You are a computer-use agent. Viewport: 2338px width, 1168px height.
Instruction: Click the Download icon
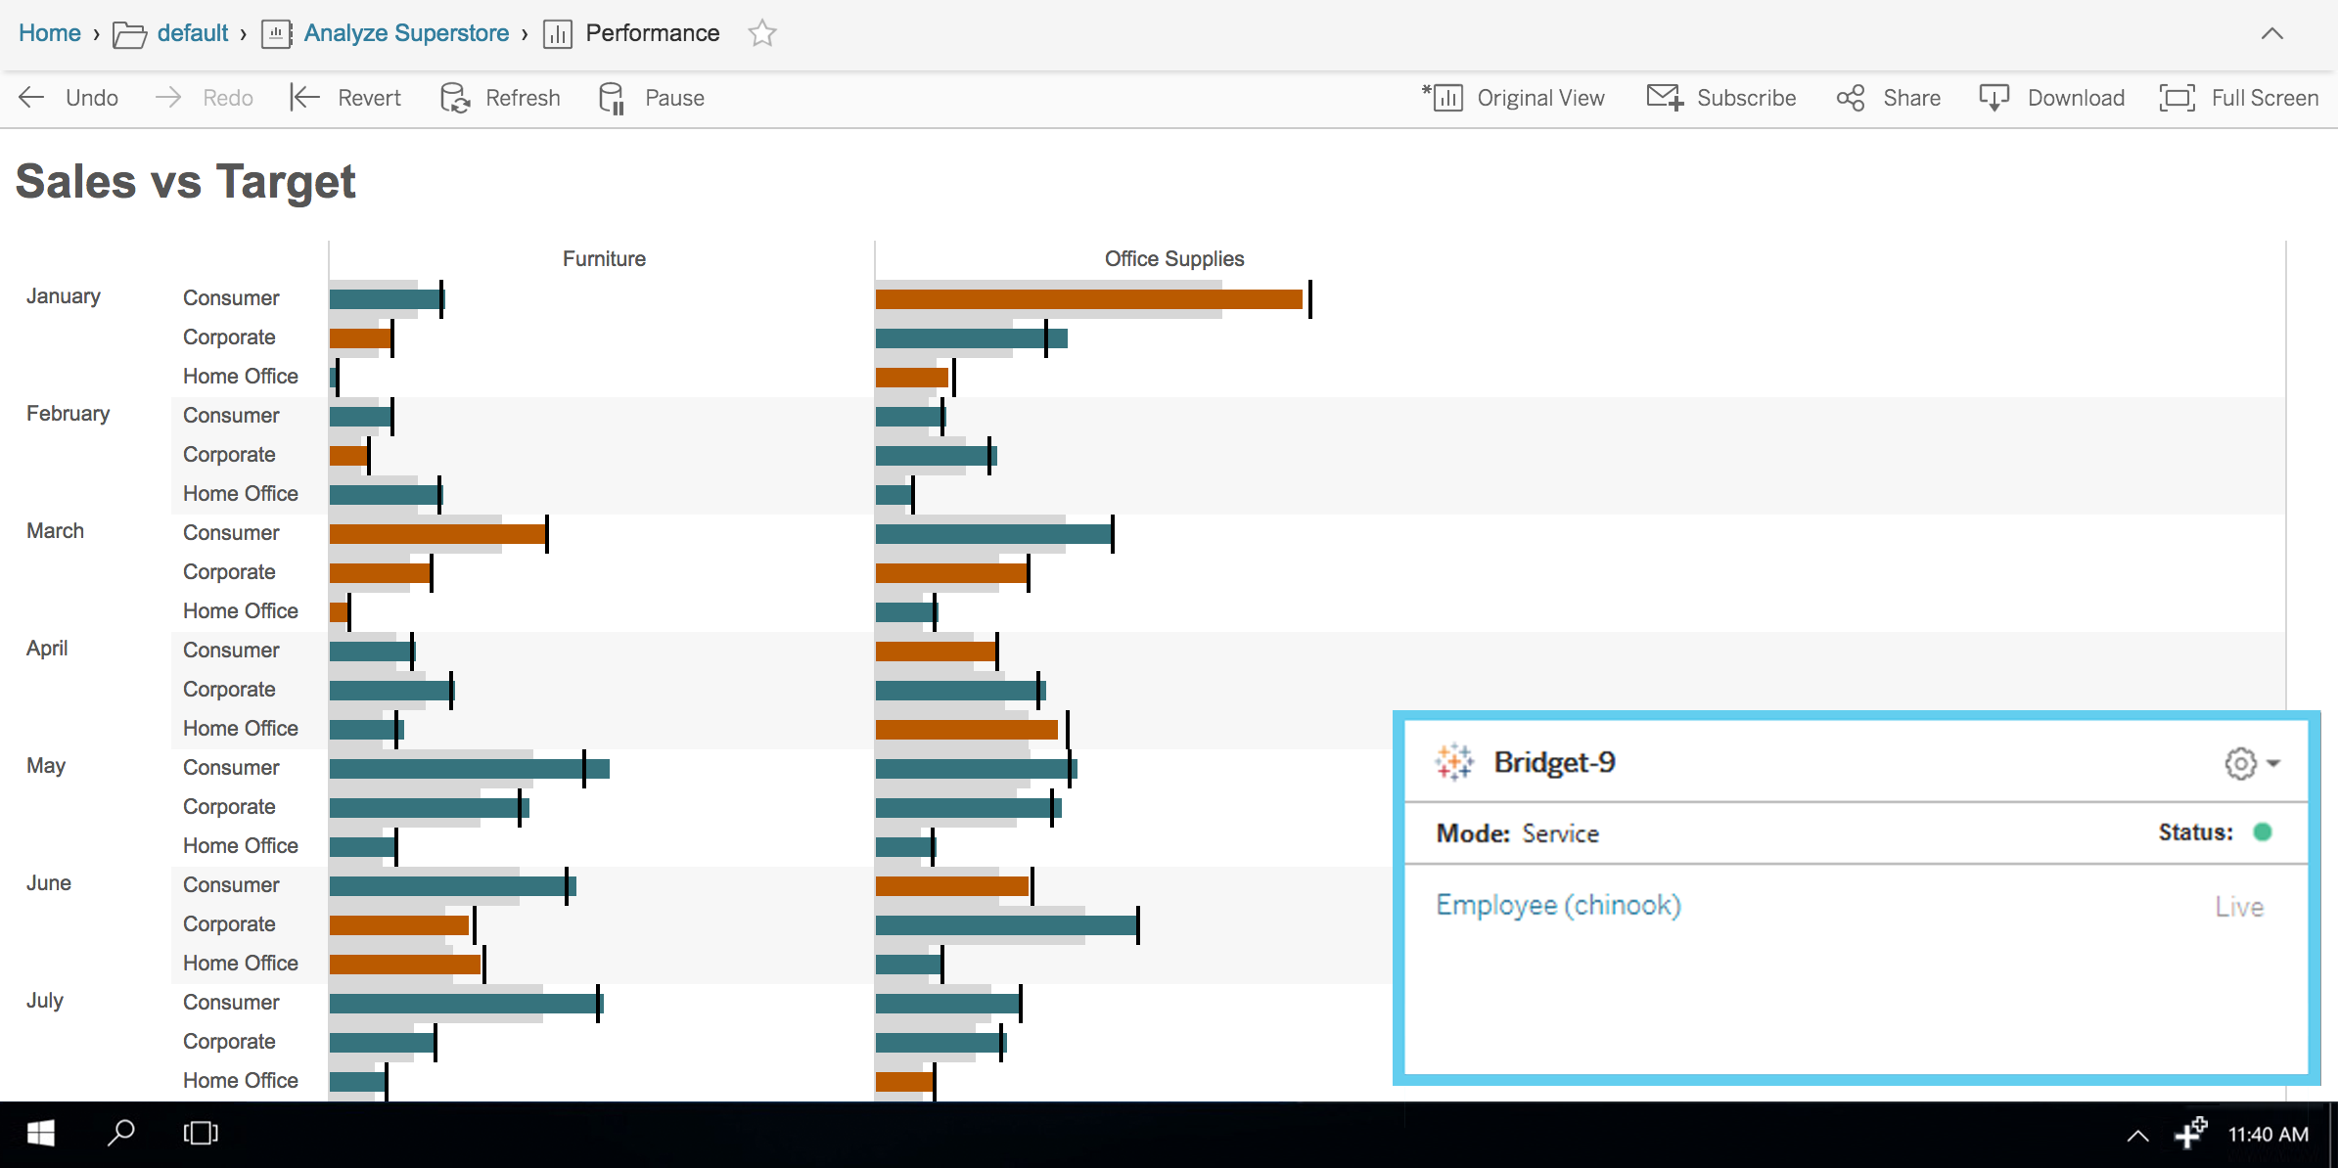pos(1994,98)
